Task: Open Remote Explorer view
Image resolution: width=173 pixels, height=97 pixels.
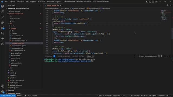Action: pyautogui.click(x=3, y=33)
